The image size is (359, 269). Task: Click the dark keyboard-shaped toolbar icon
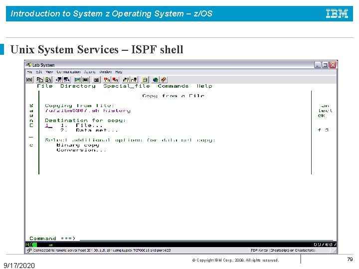(96, 80)
